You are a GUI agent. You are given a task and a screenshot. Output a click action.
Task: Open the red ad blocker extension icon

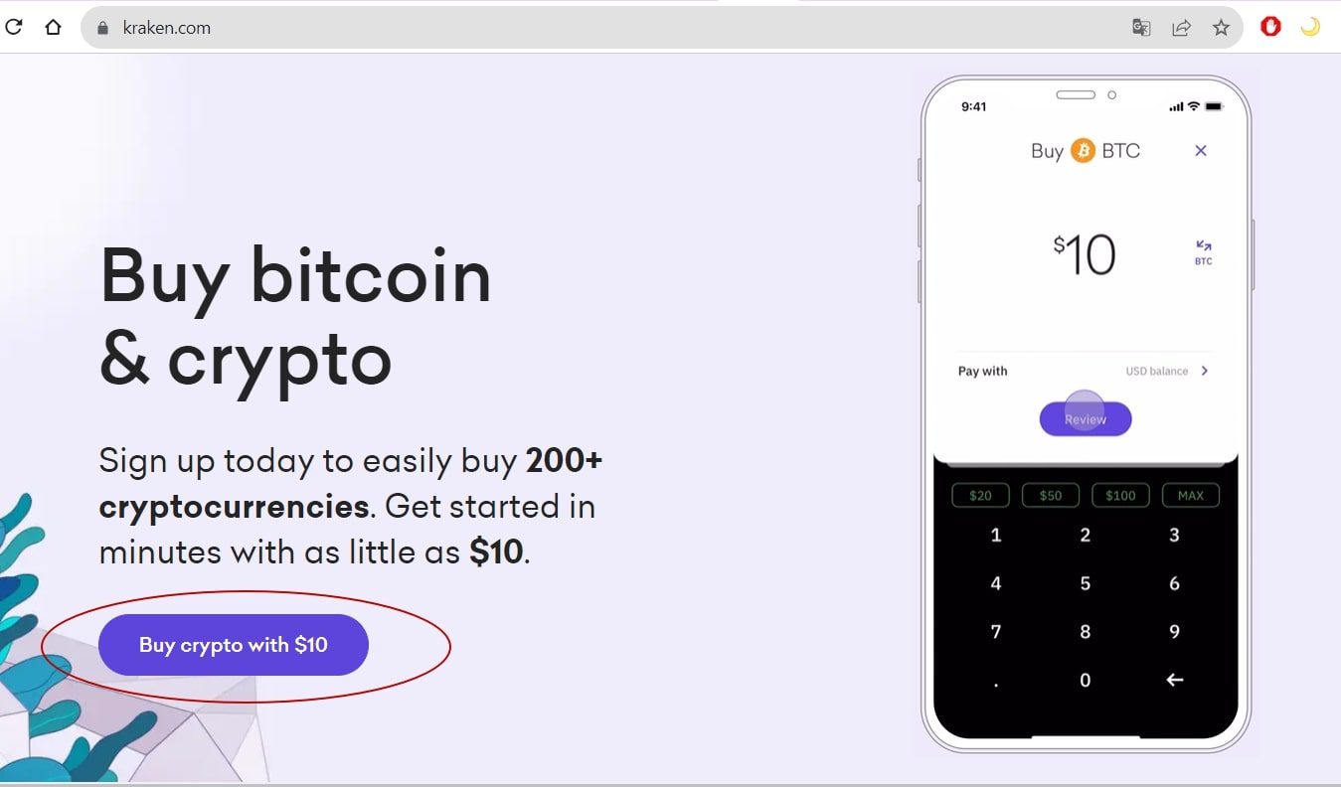[1270, 27]
